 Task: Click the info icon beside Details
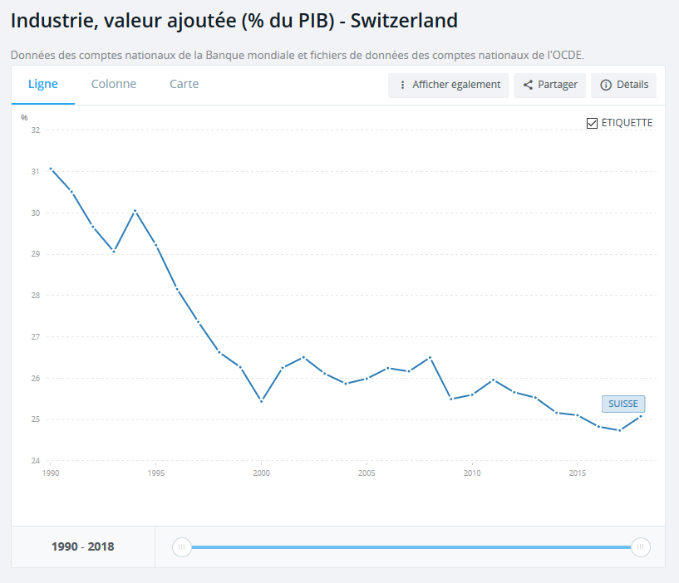(606, 86)
